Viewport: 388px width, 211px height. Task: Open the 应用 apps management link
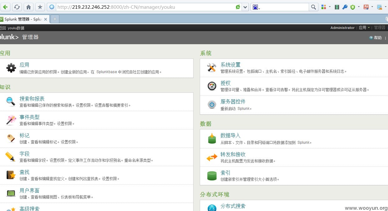[24, 65]
